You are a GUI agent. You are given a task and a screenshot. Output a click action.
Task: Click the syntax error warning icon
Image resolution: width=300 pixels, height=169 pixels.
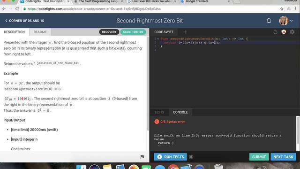coord(157,122)
